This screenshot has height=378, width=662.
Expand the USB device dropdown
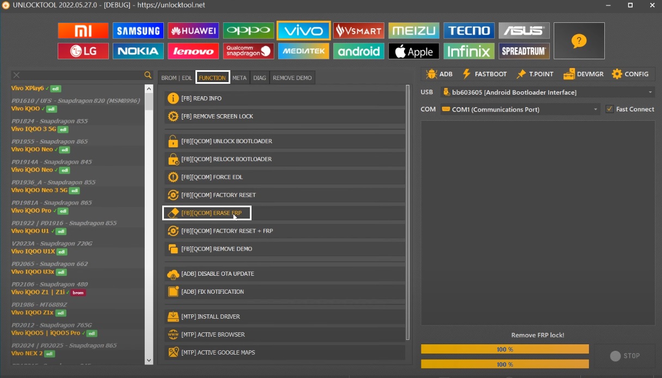650,92
